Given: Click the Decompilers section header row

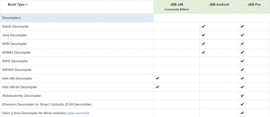Looking at the screenshot, I should [x=11, y=18].
